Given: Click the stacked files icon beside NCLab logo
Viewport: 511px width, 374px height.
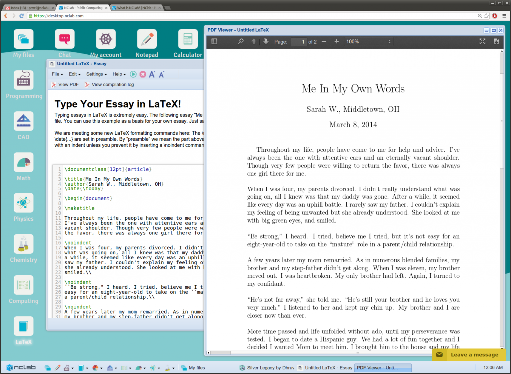Looking at the screenshot, I should coord(48,368).
